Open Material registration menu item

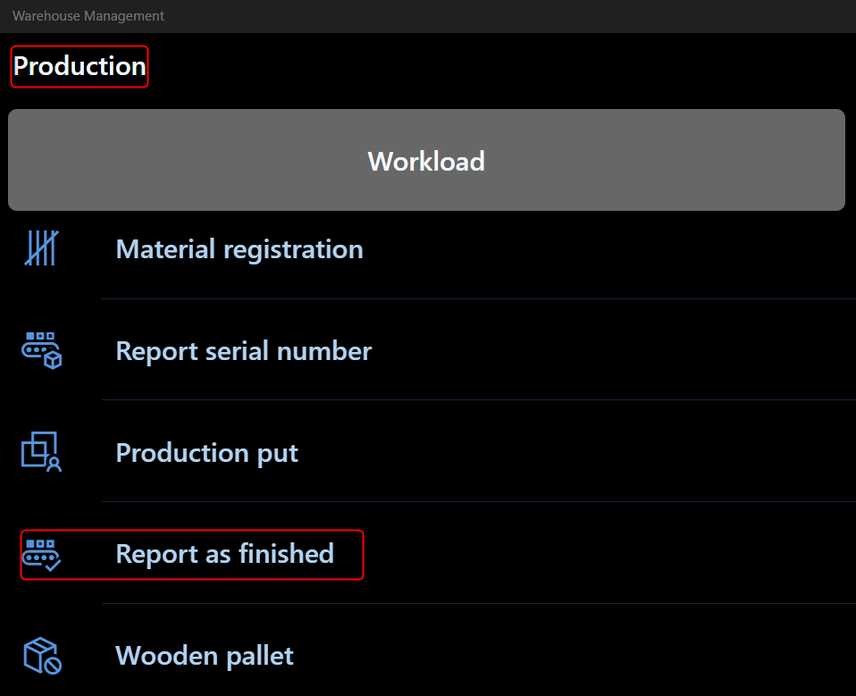[x=428, y=249]
